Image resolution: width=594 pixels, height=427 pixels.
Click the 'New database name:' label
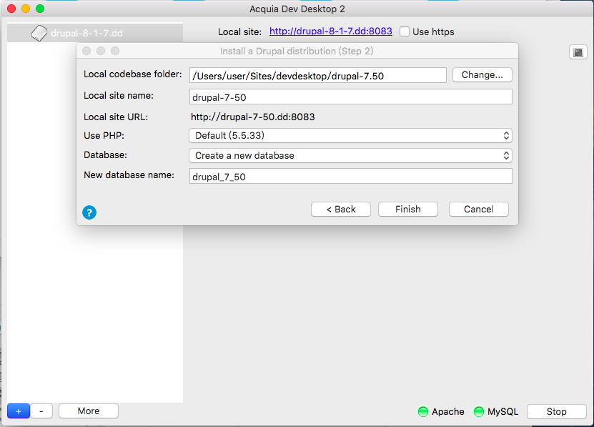(129, 175)
